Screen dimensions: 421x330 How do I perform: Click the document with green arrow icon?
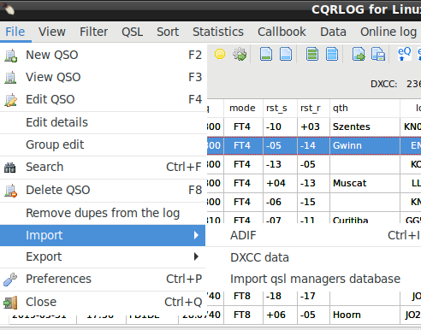click(x=359, y=54)
